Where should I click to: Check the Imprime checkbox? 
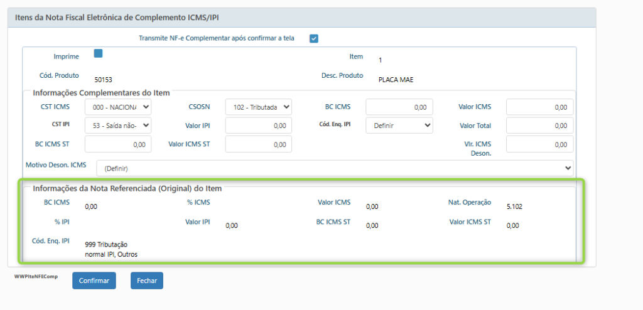(98, 53)
